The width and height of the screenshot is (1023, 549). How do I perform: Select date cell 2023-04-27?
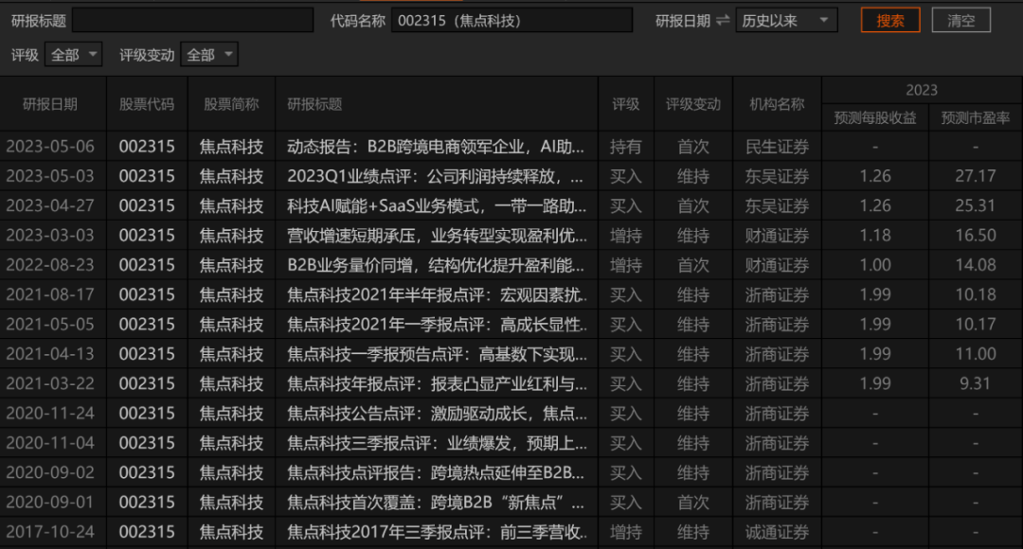[50, 206]
